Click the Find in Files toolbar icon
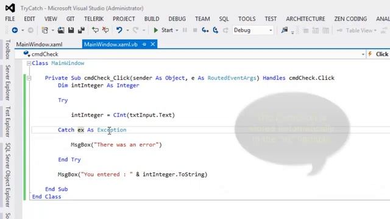 [285, 30]
